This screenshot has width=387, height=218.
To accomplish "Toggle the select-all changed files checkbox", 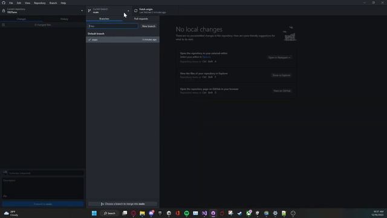I will [x=4, y=25].
